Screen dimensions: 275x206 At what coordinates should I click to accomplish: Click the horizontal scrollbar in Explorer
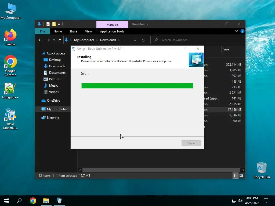(x=161, y=170)
